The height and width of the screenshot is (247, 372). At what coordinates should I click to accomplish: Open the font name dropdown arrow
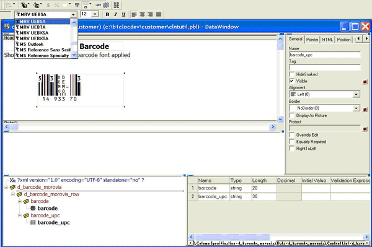click(x=74, y=15)
